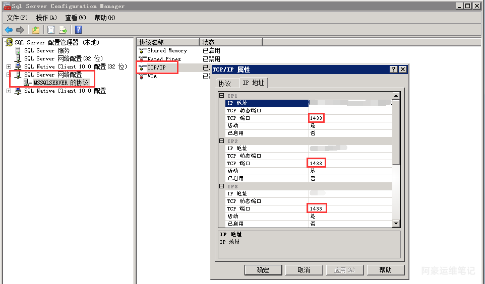
Task: Click the Back arrow toolbar icon
Action: 9,30
